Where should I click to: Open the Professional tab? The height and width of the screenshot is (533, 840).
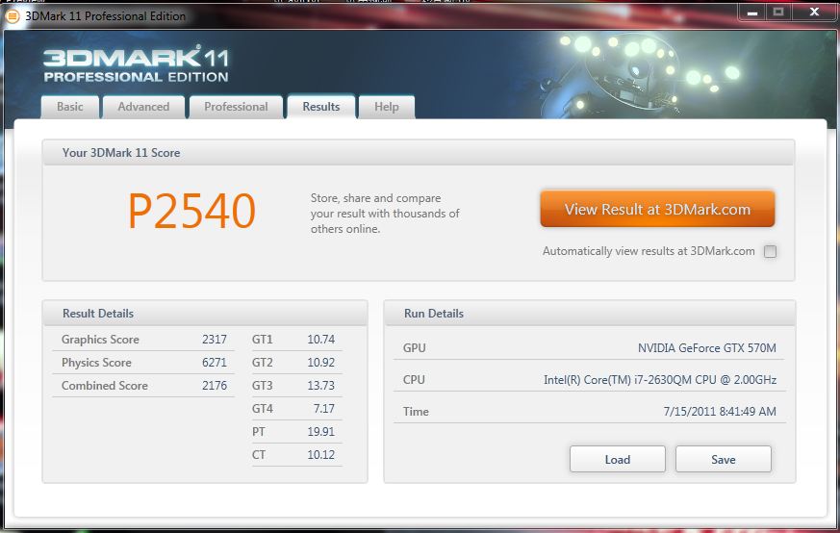236,107
